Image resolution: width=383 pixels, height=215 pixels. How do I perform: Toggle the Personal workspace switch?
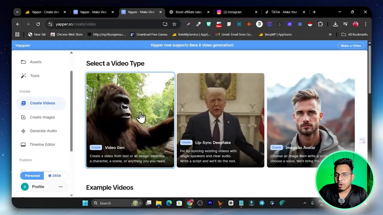[x=32, y=176]
